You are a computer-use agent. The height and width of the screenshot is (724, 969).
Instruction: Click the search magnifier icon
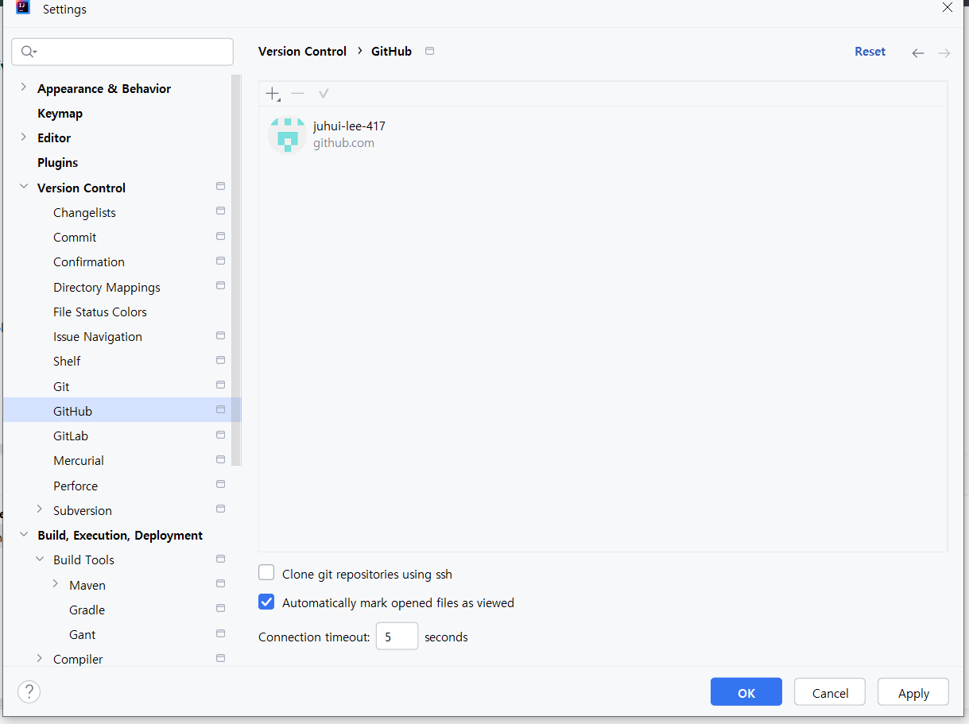tap(29, 52)
